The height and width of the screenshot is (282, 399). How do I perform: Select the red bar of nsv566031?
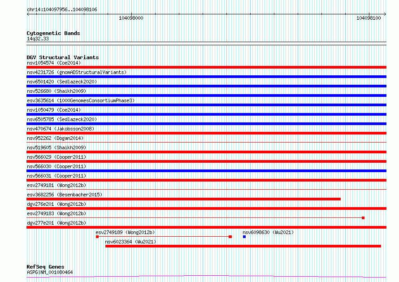point(206,180)
